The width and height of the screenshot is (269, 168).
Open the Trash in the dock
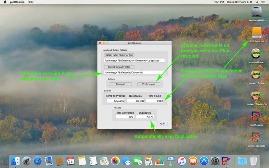[x=253, y=161]
